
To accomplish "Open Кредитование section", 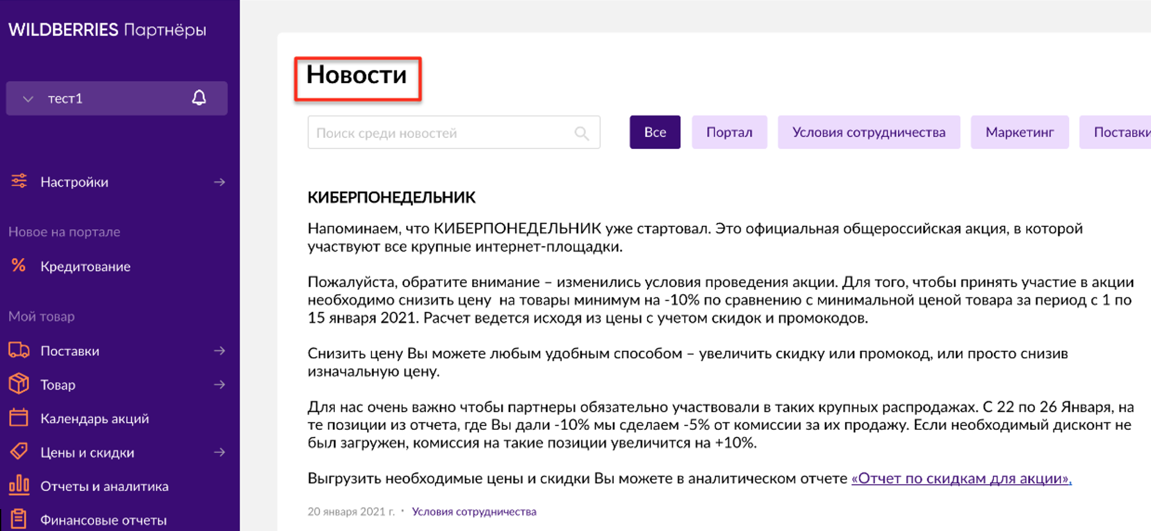I will pos(86,266).
